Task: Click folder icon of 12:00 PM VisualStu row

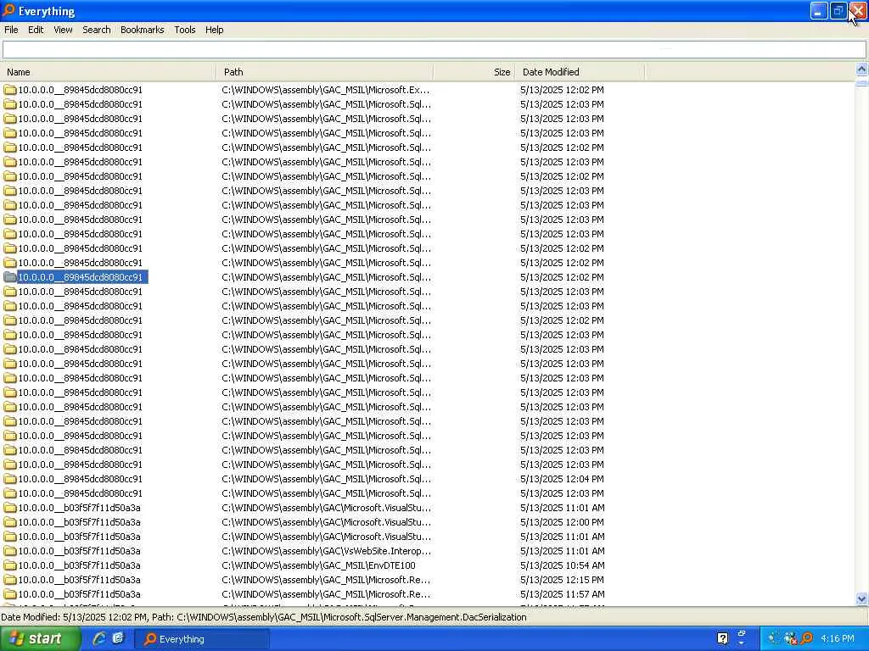Action: tap(10, 522)
